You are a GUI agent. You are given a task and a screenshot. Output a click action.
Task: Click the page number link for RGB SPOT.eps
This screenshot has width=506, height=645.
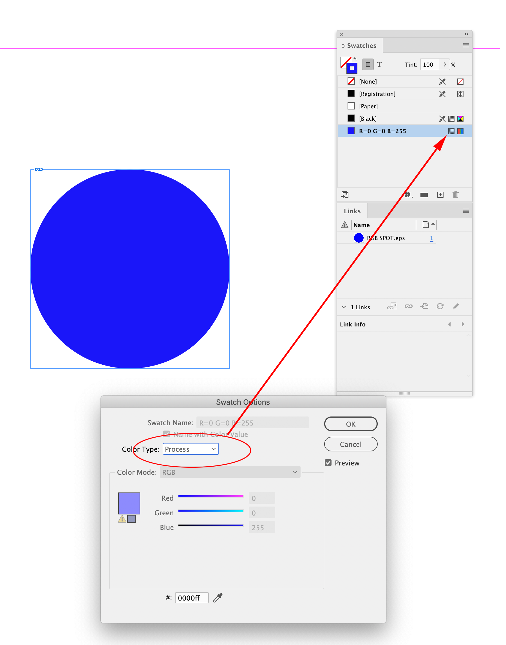pos(432,238)
